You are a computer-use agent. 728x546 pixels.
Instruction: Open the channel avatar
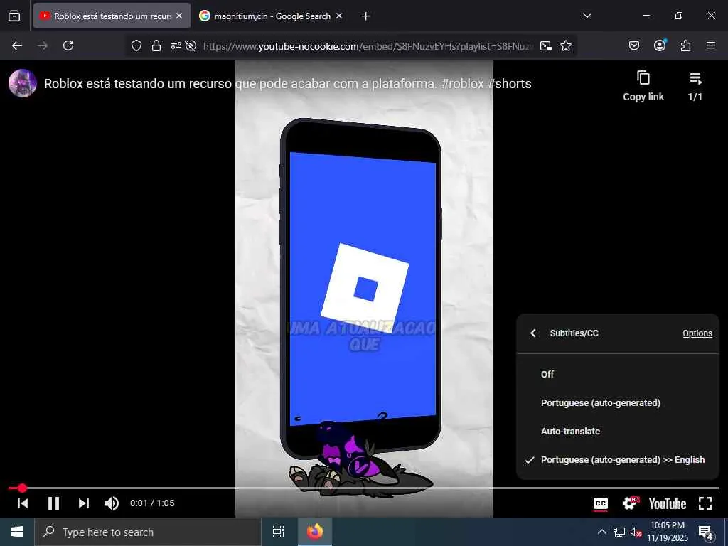[x=23, y=83]
